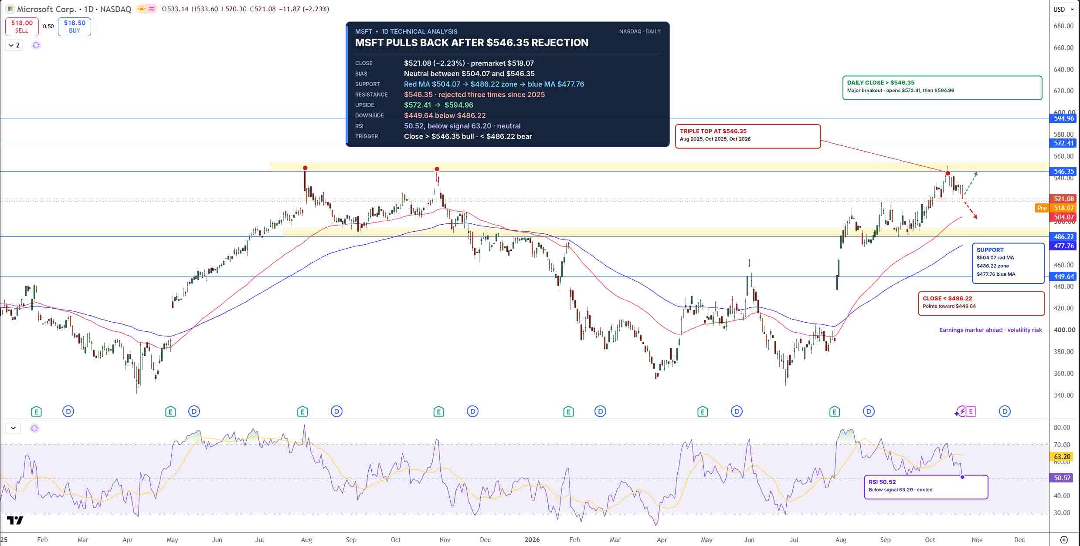Viewport: 1080px width, 546px height.
Task: Click the 521.08 last price label
Action: 1063,199
